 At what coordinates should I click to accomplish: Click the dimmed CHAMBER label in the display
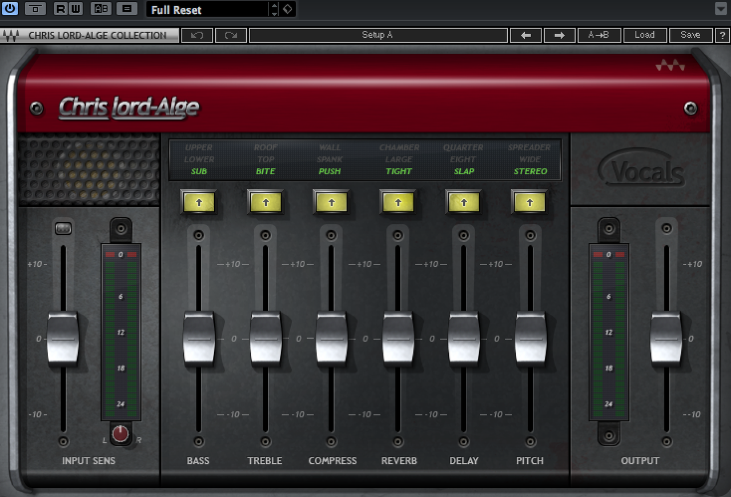[400, 147]
